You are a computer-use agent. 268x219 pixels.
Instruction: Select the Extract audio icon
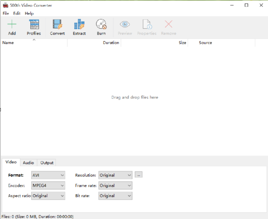pos(79,24)
